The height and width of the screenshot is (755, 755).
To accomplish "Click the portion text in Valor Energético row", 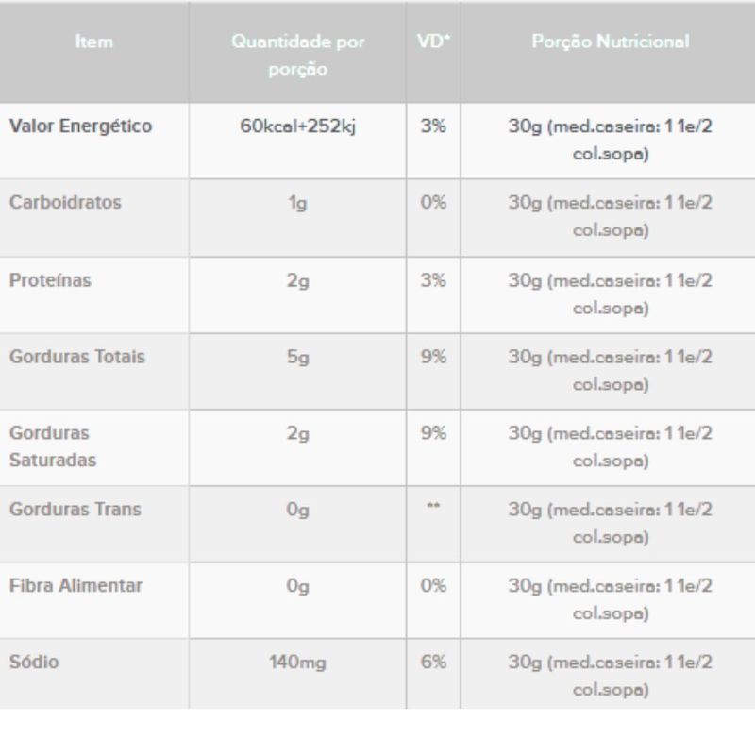I will pos(610,141).
